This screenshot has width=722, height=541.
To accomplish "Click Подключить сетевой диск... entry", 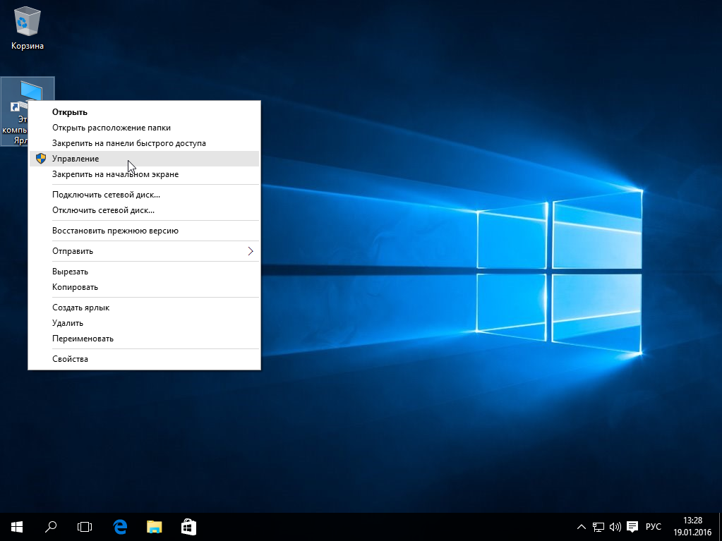I will (x=106, y=195).
